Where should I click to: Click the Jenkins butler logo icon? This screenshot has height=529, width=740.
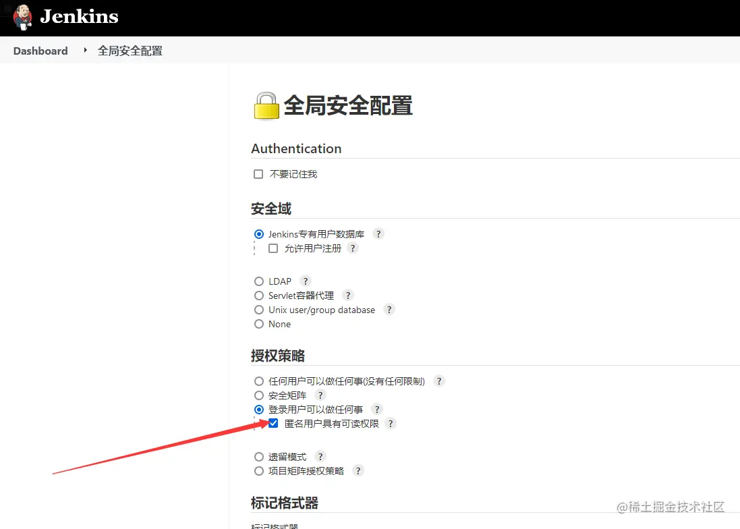click(22, 17)
